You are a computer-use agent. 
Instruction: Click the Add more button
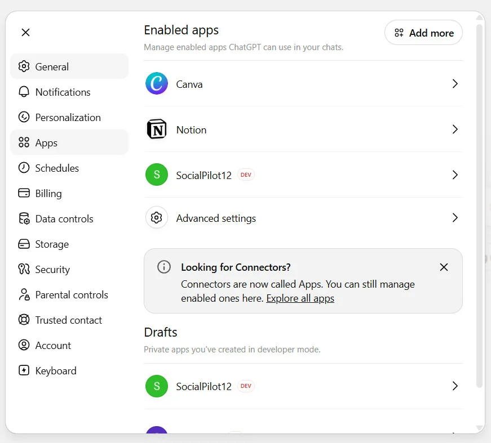coord(423,33)
